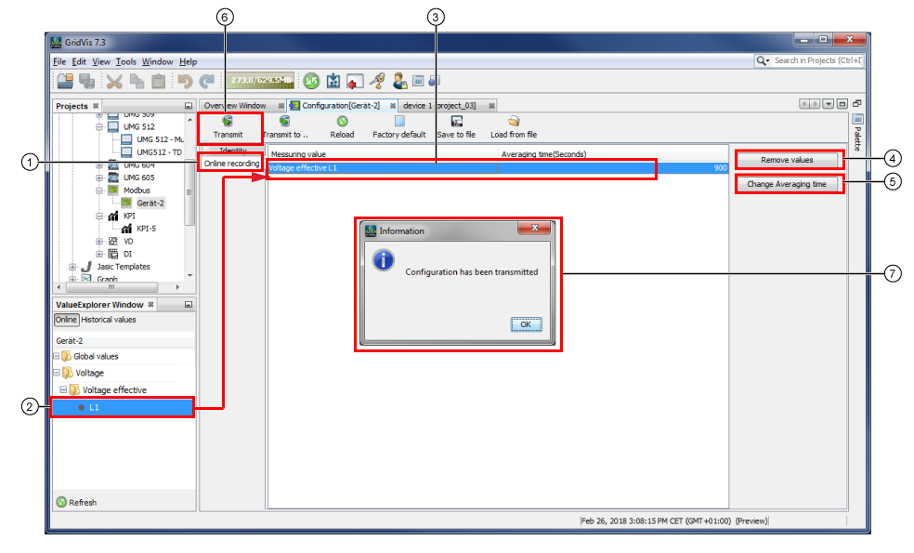Click the memory usage bar

click(262, 82)
